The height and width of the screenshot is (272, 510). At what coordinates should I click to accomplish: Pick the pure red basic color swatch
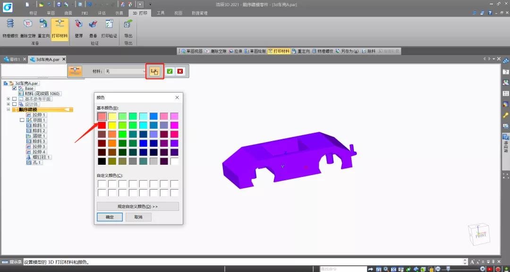(102, 125)
